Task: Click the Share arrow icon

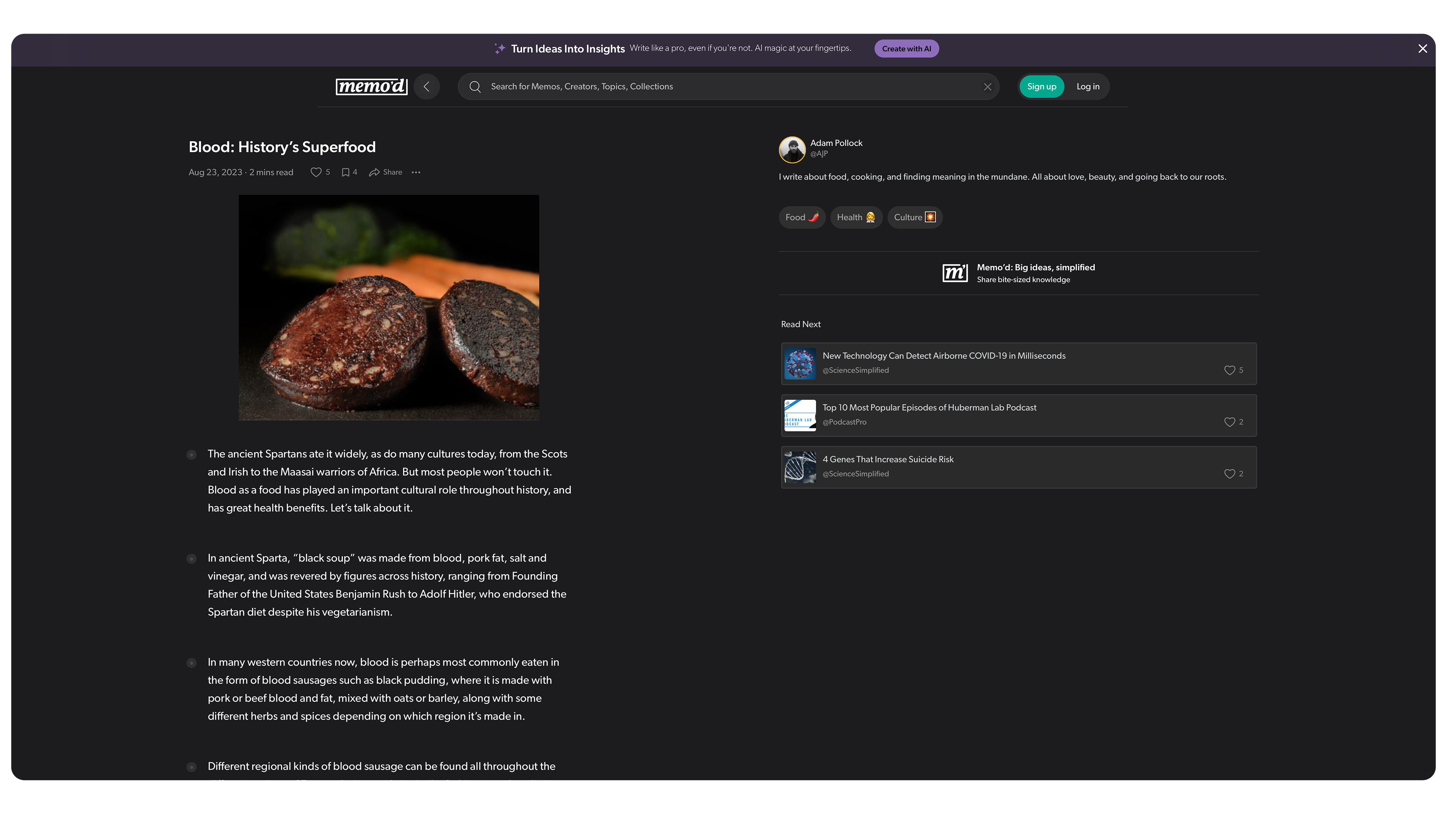Action: pos(374,173)
